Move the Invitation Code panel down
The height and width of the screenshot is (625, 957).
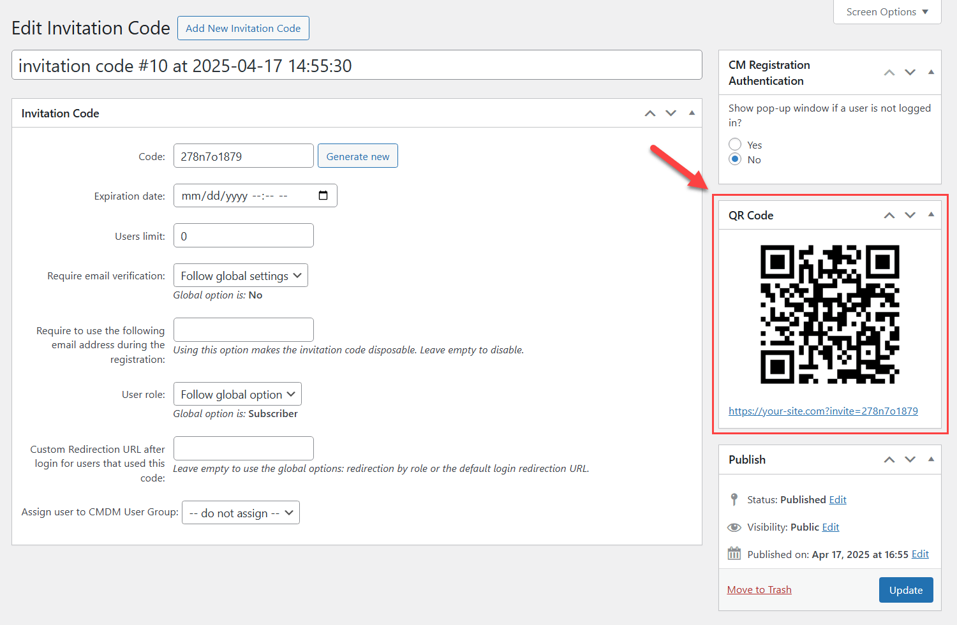671,114
